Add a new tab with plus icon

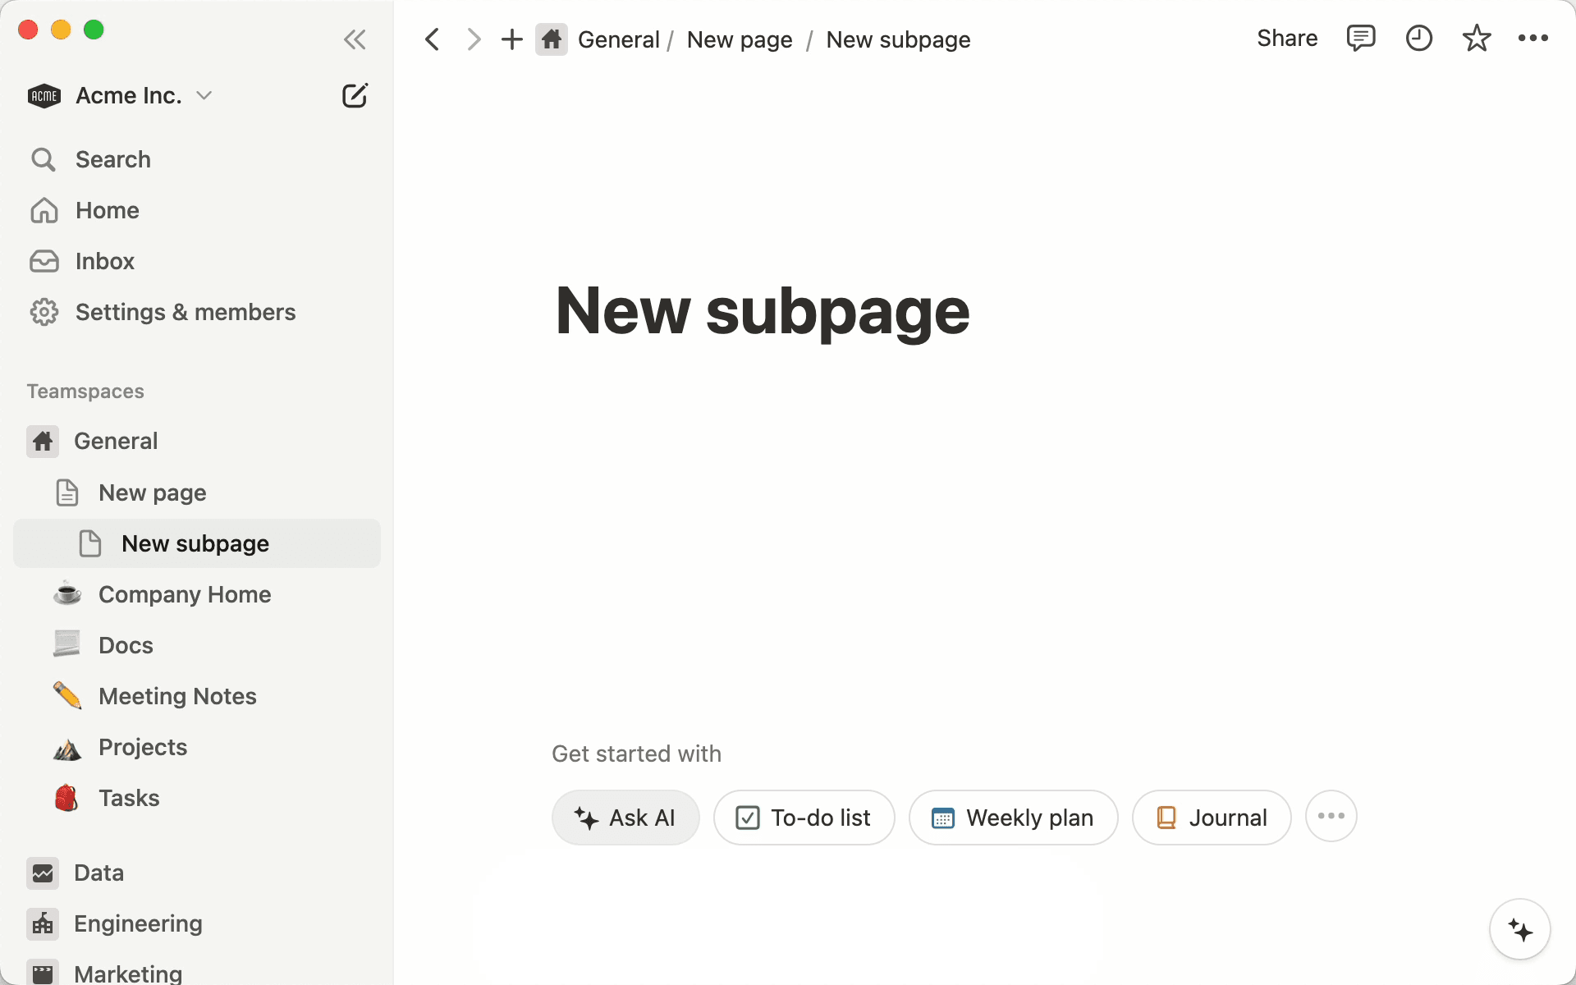pos(512,39)
